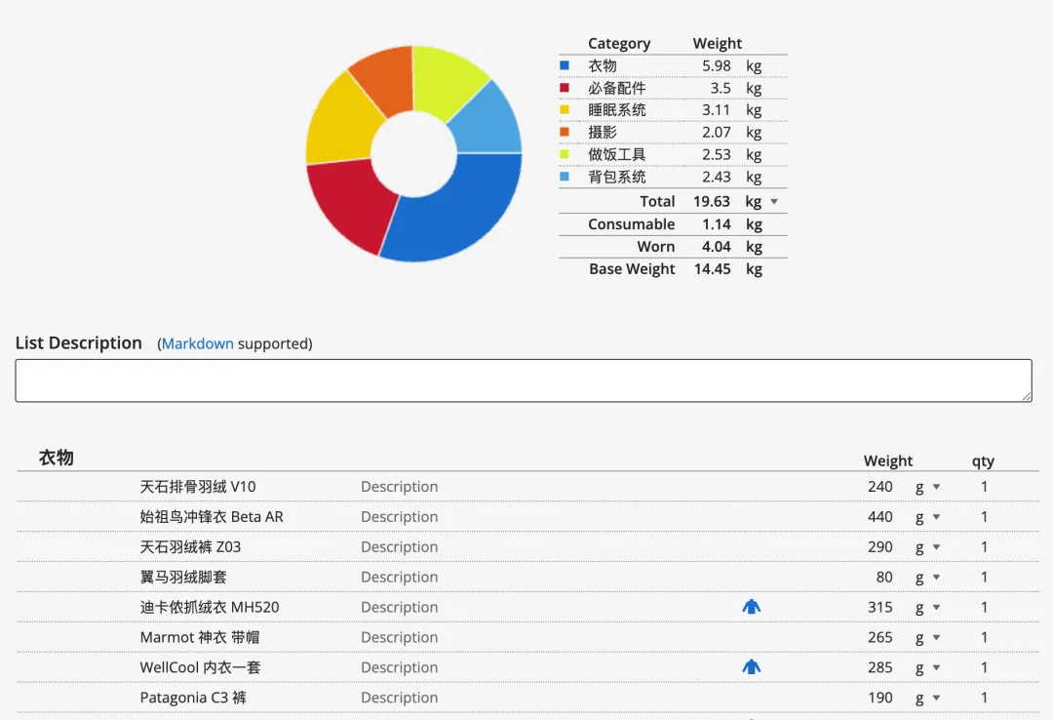This screenshot has width=1053, height=720.
Task: Click Description field of 始祖鸟冲锋衣 Beta AR
Action: (399, 517)
